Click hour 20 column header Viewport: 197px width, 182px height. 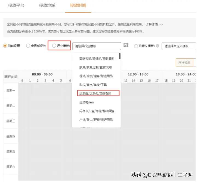pos(181,80)
